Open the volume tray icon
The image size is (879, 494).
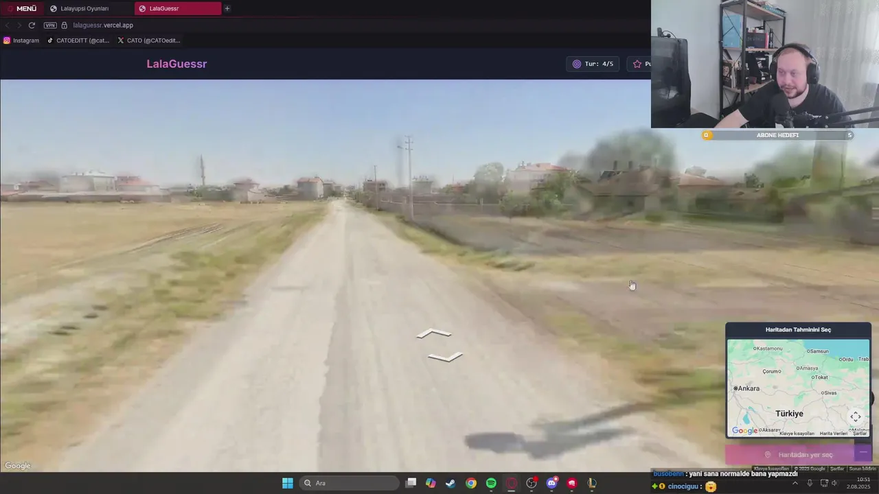point(834,483)
